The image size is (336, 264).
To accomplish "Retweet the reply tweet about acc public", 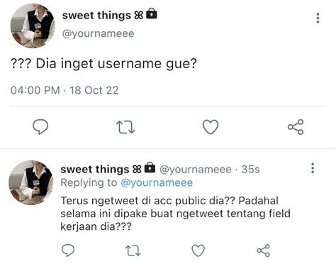I will pos(133,251).
